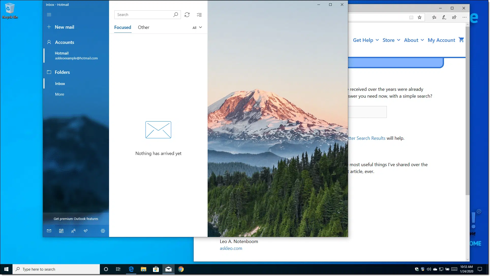The width and height of the screenshot is (491, 277).
Task: Switch to mail view icon
Action: click(49, 231)
